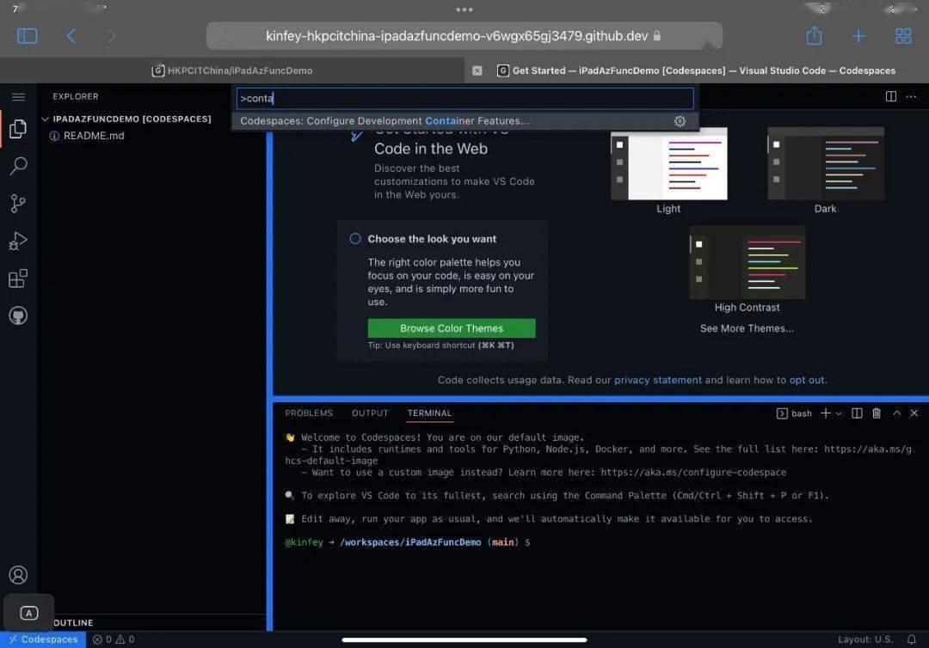
Task: Switch to the OUTPUT tab
Action: point(370,413)
